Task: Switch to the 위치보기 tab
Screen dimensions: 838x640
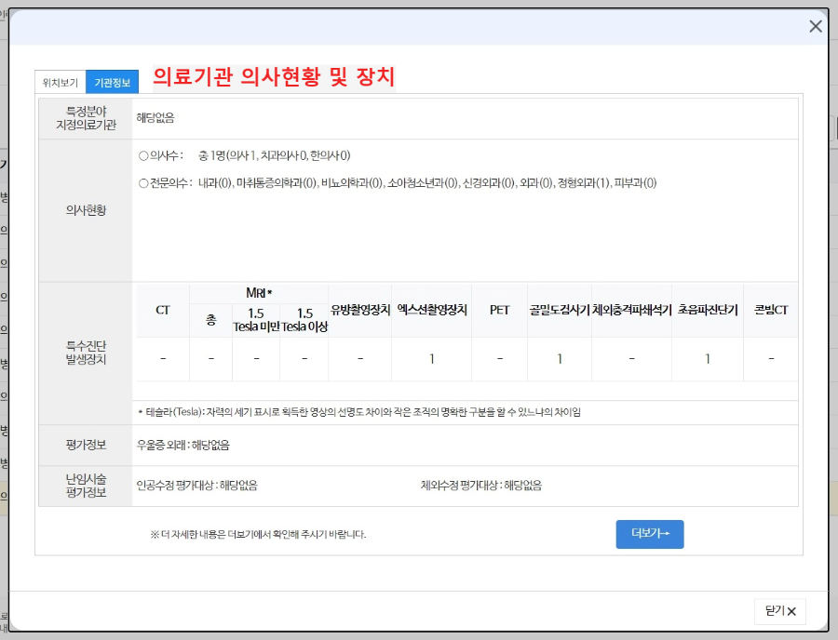Action: click(61, 83)
